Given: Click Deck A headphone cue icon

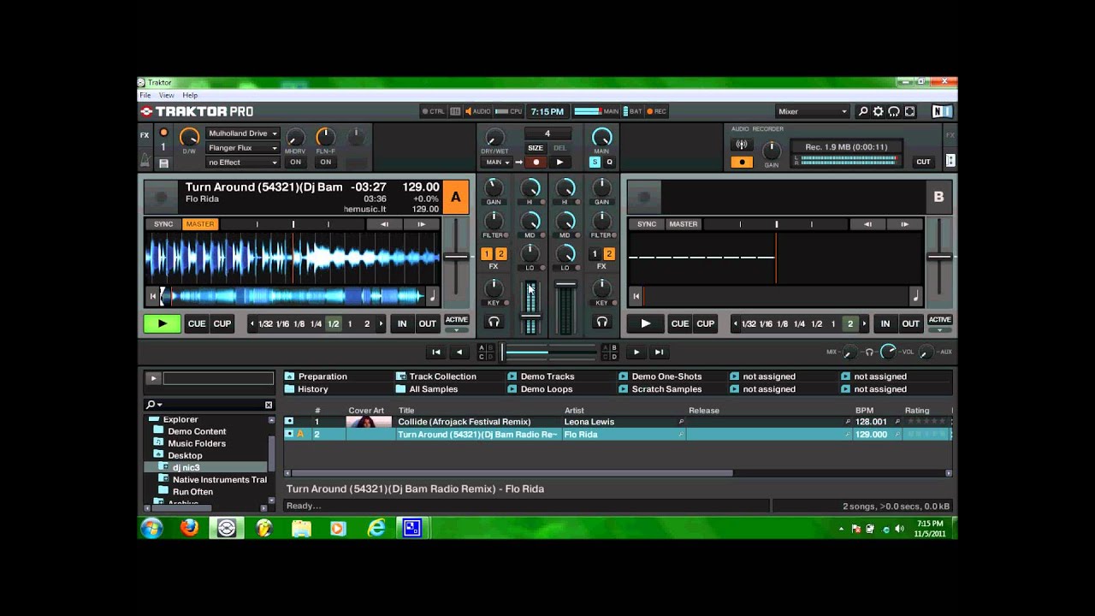Looking at the screenshot, I should (494, 322).
